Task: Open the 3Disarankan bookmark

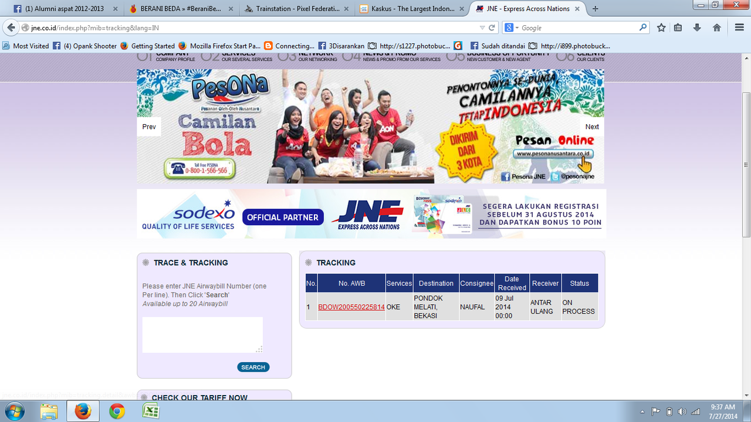Action: click(x=341, y=46)
